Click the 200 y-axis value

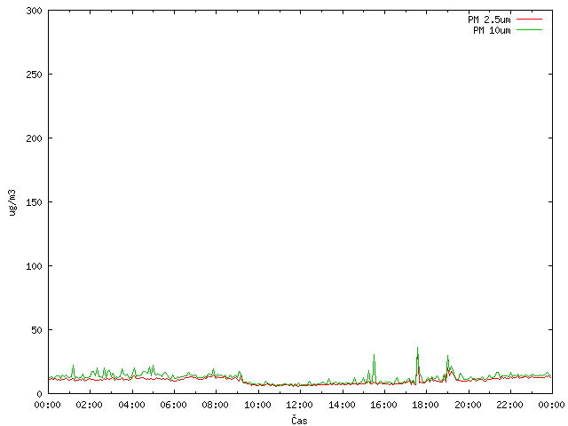pyautogui.click(x=34, y=138)
